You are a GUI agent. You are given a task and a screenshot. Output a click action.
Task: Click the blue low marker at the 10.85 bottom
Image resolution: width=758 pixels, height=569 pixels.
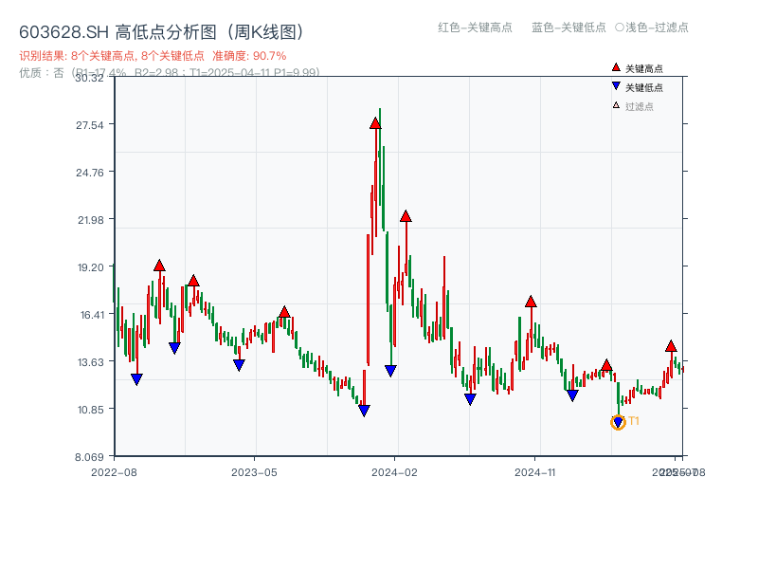coord(364,410)
